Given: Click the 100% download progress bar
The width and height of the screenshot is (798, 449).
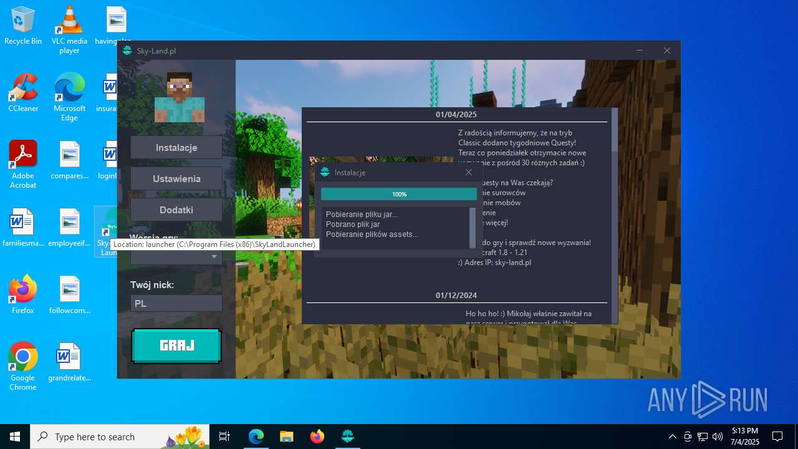Looking at the screenshot, I should [399, 194].
